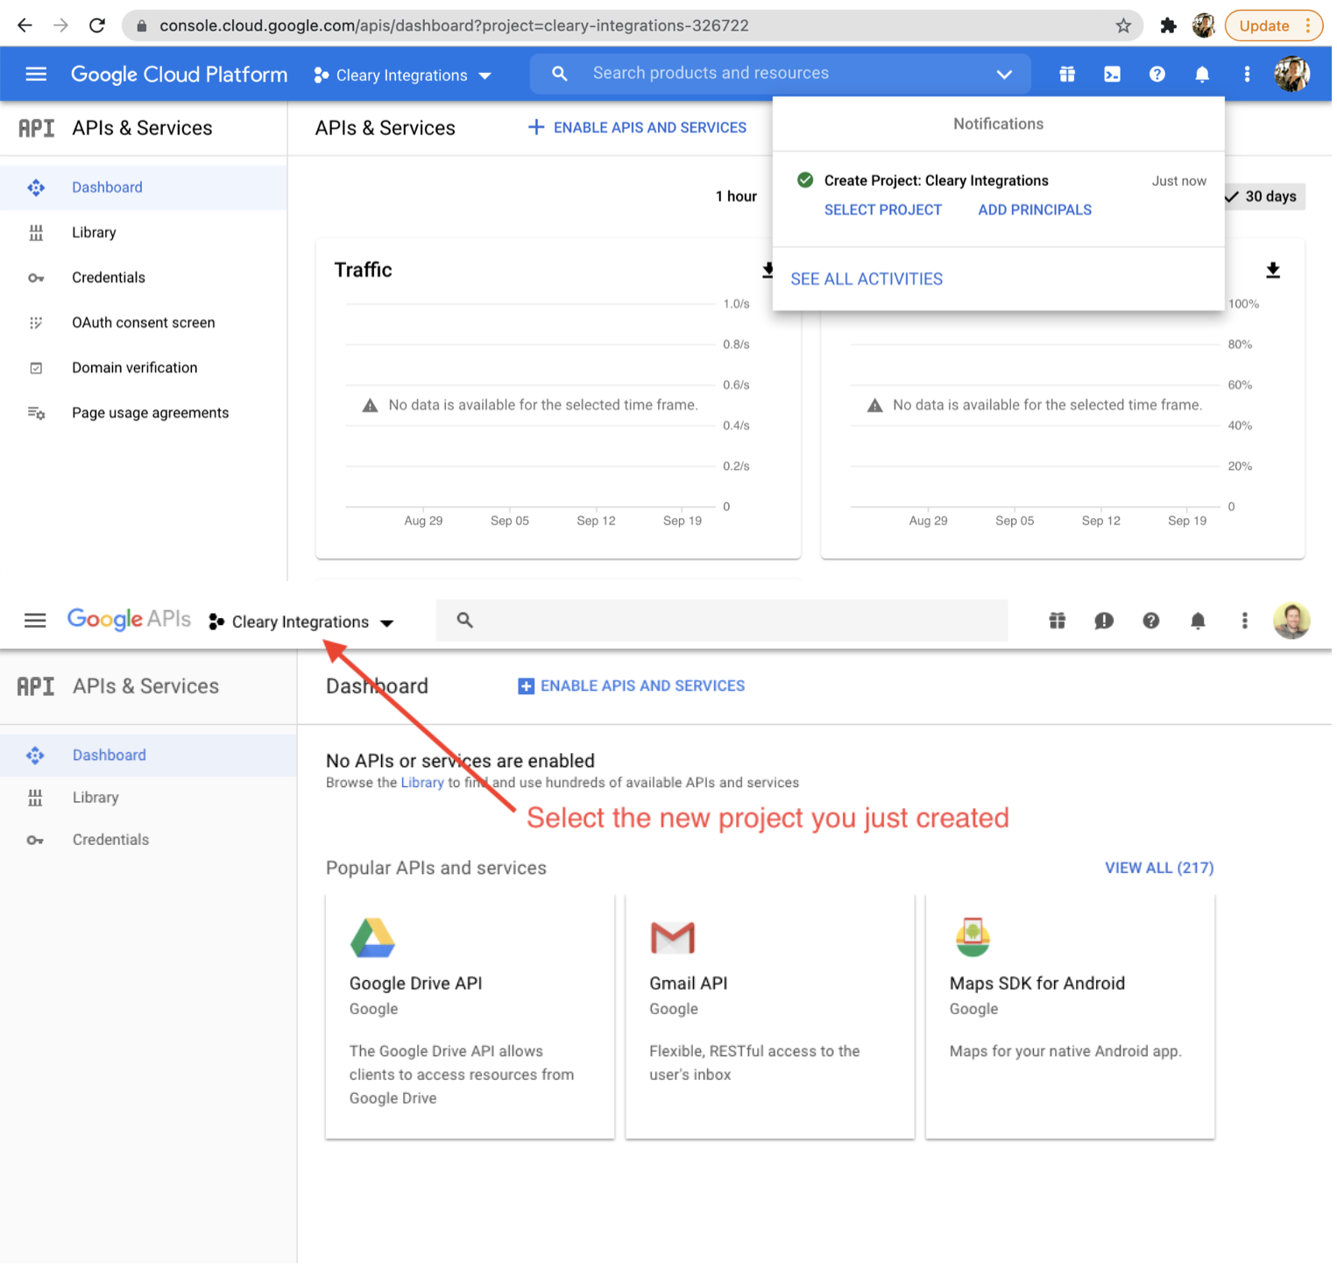1337x1264 pixels.
Task: Follow the Library link in Browse text
Action: click(x=422, y=783)
